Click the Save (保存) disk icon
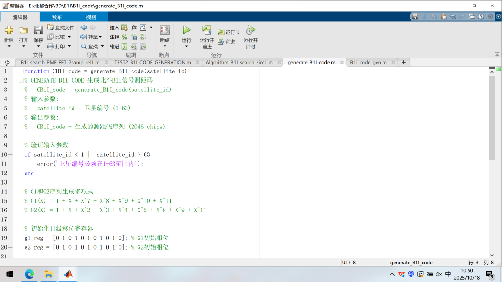This screenshot has width=502, height=282. [38, 30]
